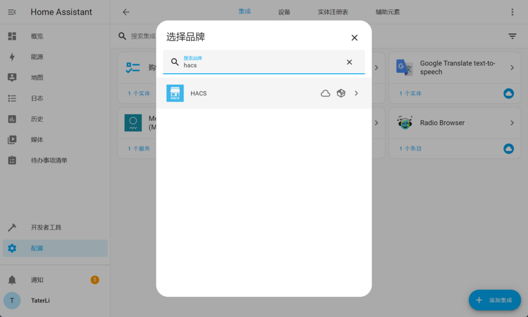Click the custom integration box icon on HACS row

(341, 93)
